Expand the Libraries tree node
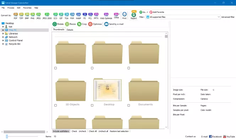Viewport: 236px width, 139px height. coord(3,33)
